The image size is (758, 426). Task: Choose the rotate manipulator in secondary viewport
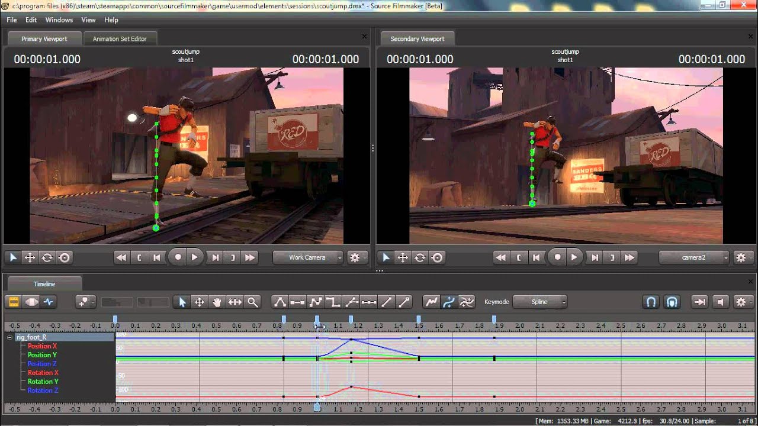[420, 257]
